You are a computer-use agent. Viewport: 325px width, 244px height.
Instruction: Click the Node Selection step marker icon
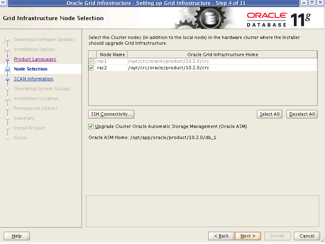click(8, 69)
